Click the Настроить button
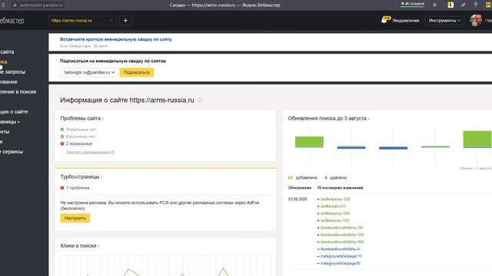 click(75, 218)
